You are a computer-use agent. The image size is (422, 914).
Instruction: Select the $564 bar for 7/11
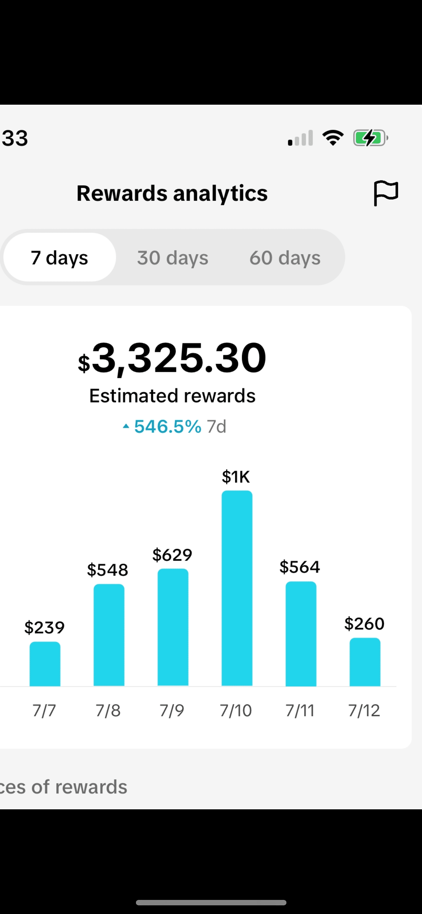pos(301,634)
